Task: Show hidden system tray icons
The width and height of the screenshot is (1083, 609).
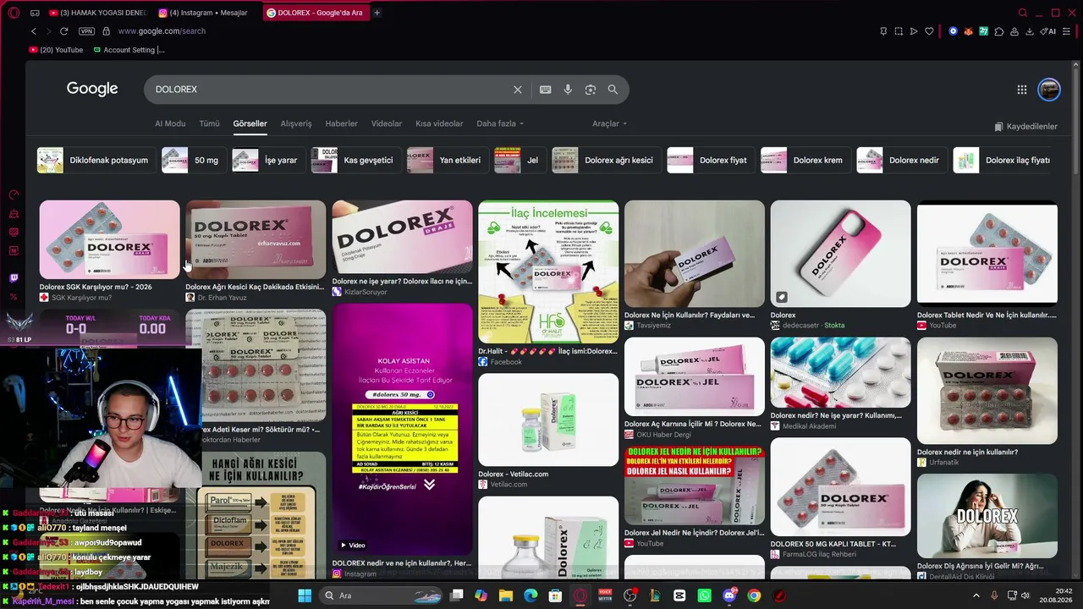Action: (976, 595)
